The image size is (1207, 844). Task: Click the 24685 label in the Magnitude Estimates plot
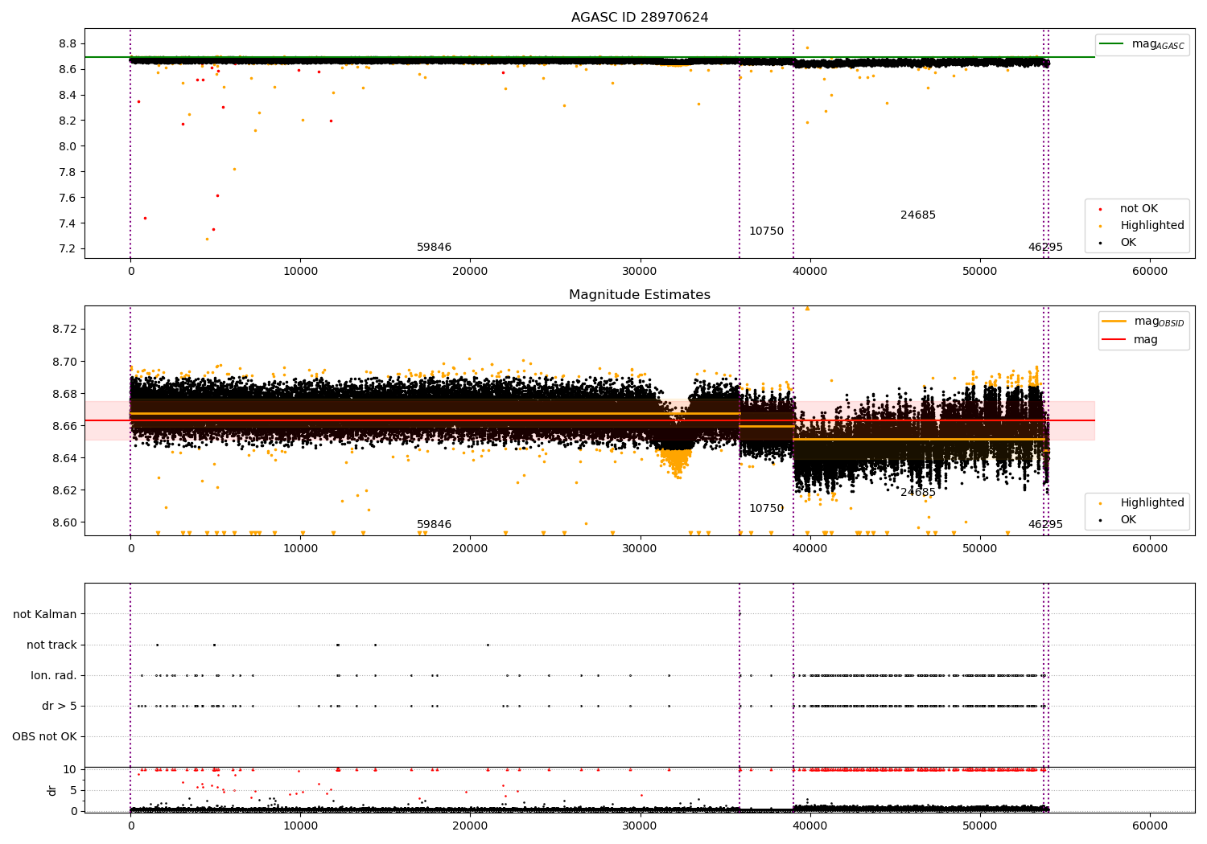tap(918, 493)
